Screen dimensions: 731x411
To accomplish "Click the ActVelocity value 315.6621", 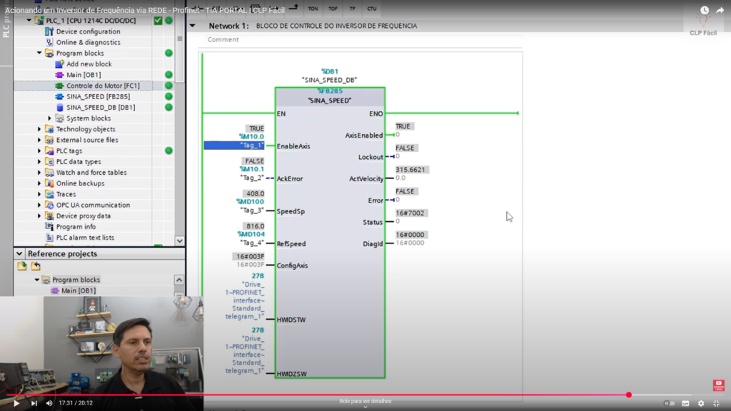I will 410,170.
